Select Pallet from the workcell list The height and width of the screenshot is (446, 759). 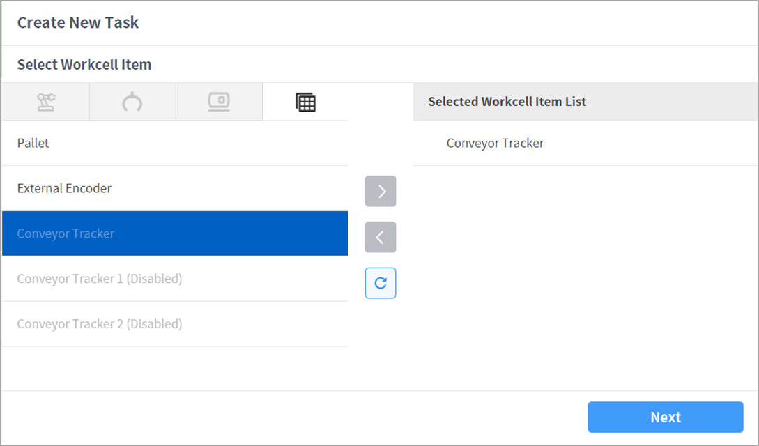coord(174,144)
